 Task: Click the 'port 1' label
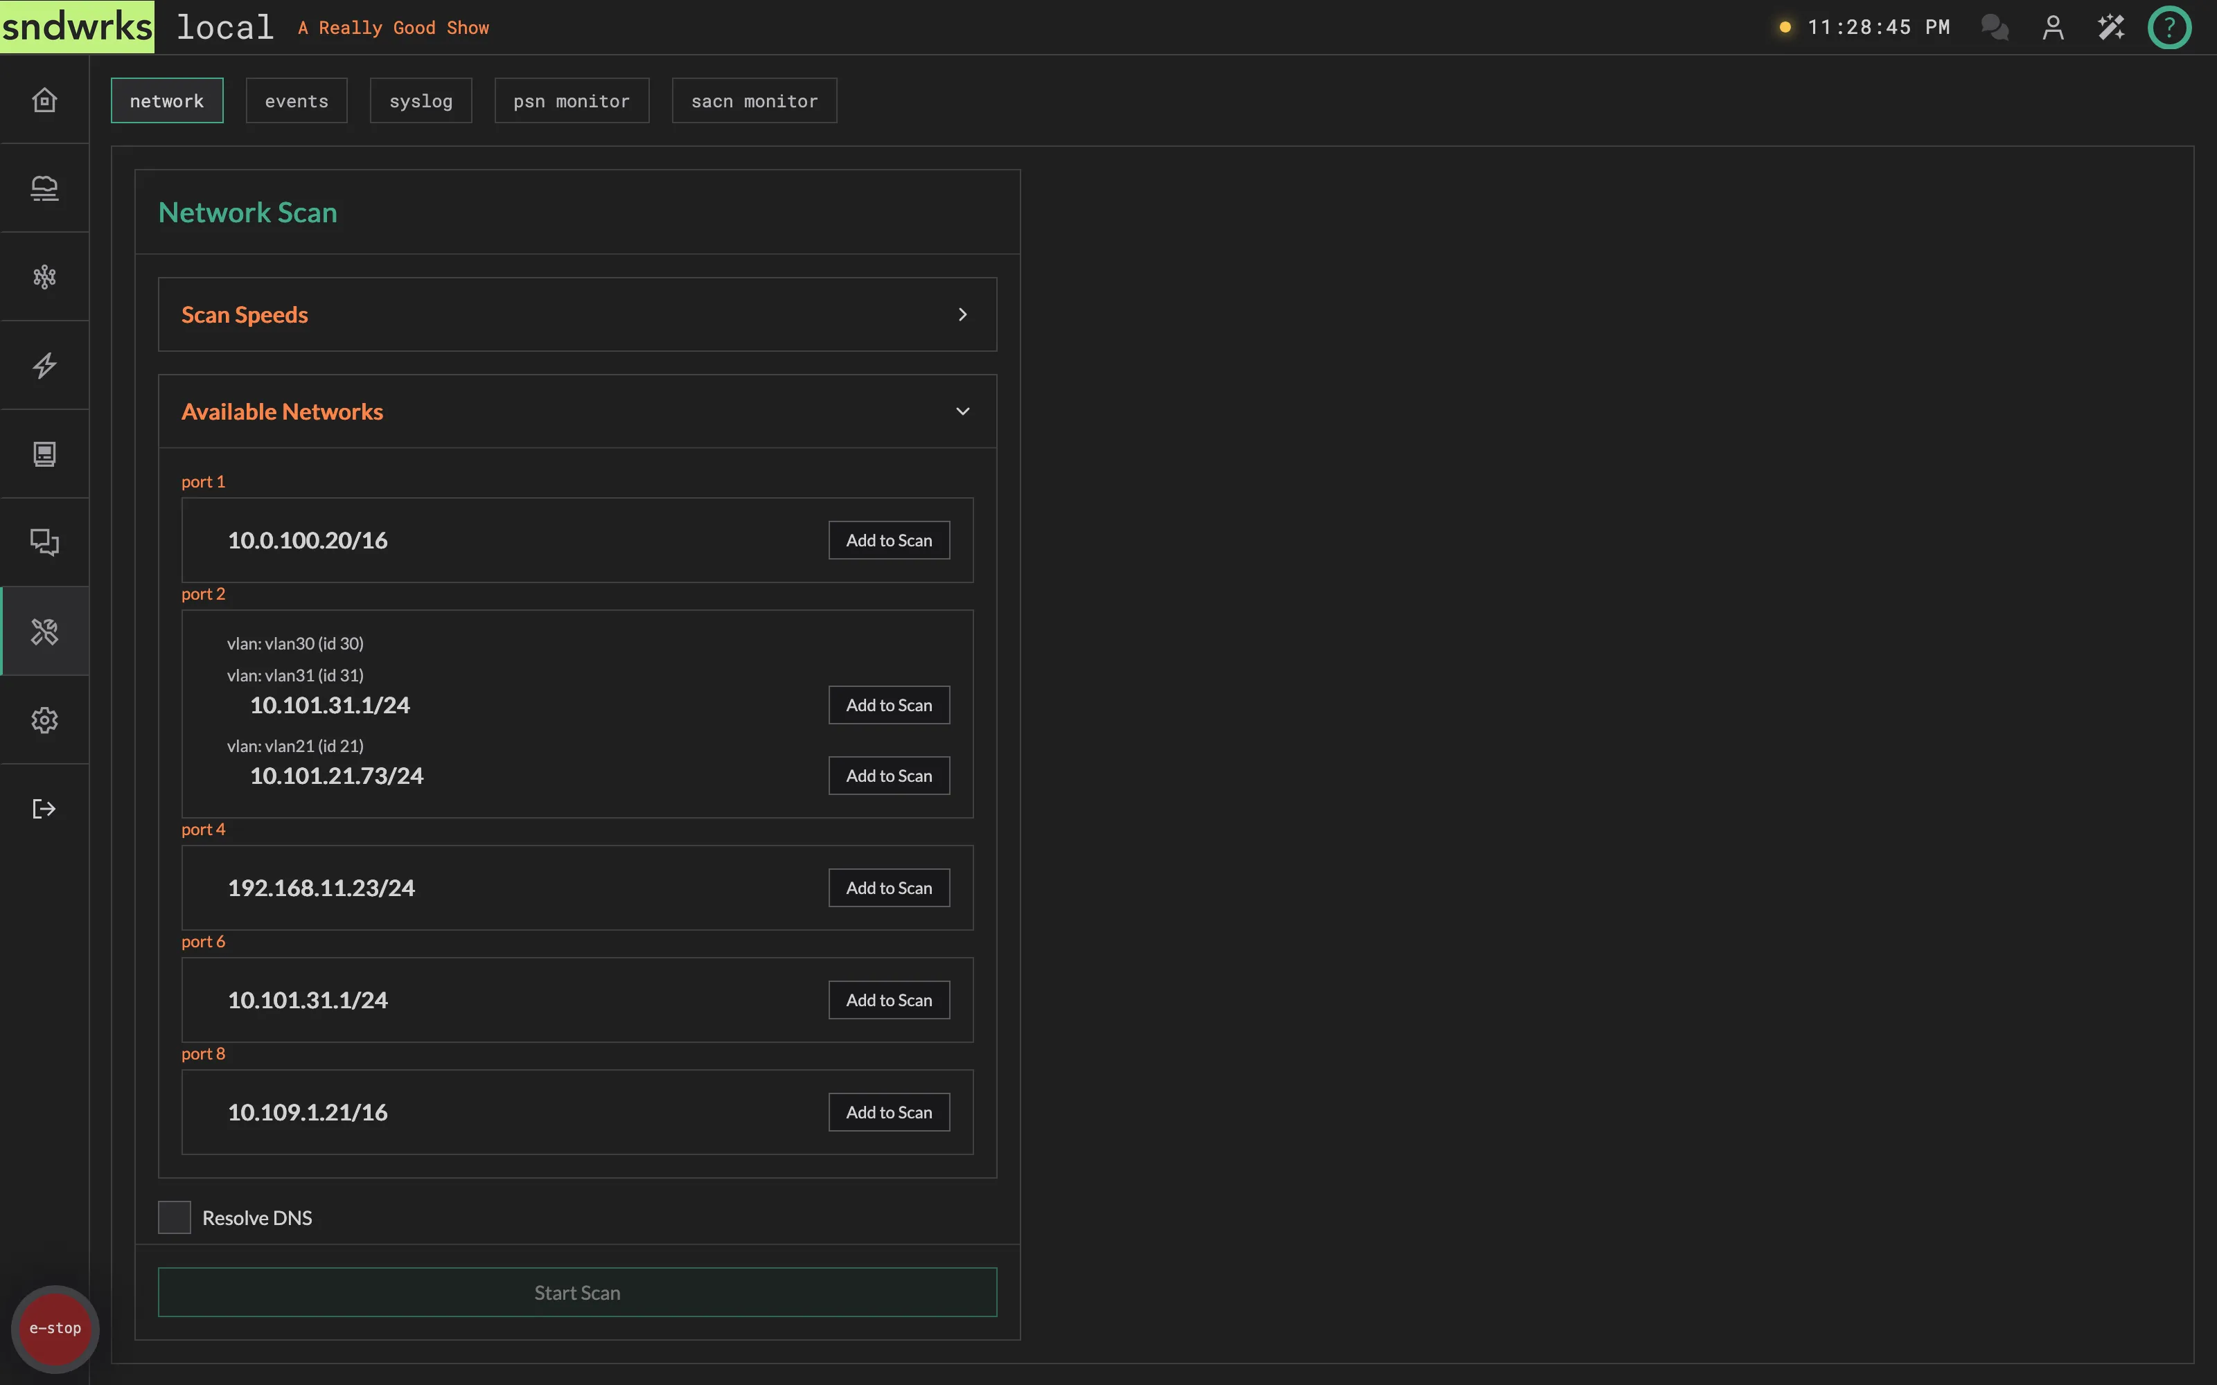(202, 482)
